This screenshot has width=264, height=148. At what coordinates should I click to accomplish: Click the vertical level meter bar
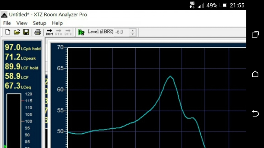[x=14, y=121]
